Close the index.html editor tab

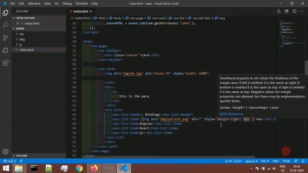91,12
